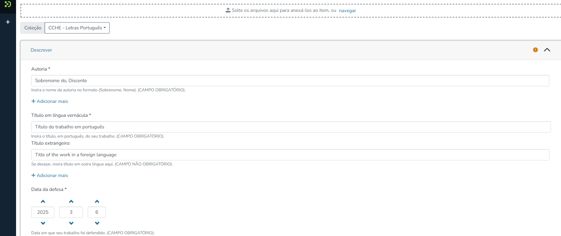Open the CCHE - Letras Português dropdown
This screenshot has width=561, height=236.
(x=77, y=28)
